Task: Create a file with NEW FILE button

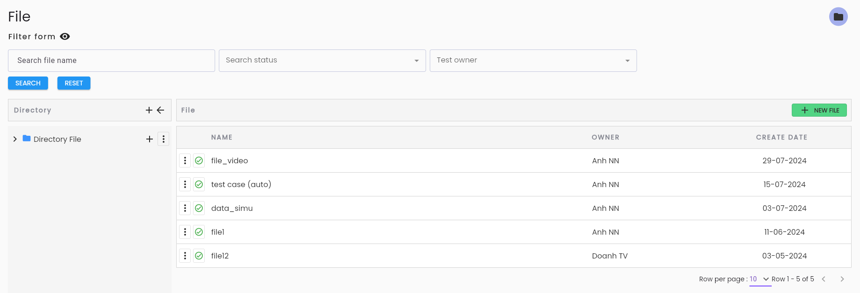Action: click(819, 110)
